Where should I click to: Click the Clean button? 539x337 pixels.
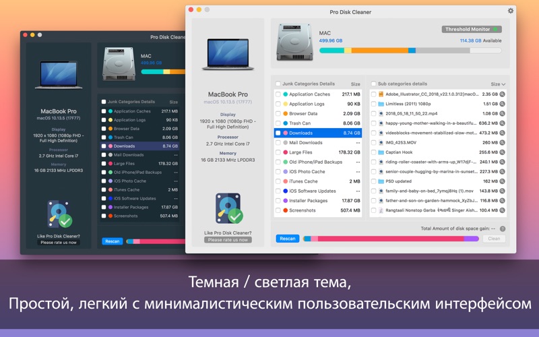494,239
